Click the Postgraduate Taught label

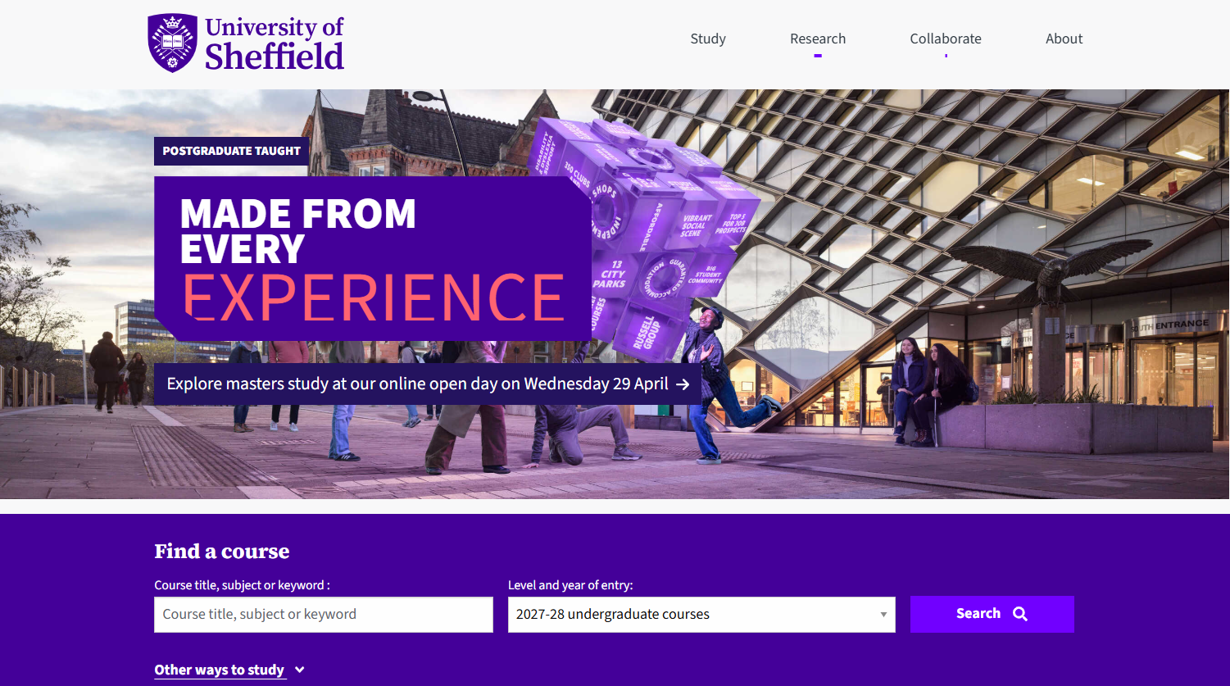[231, 151]
